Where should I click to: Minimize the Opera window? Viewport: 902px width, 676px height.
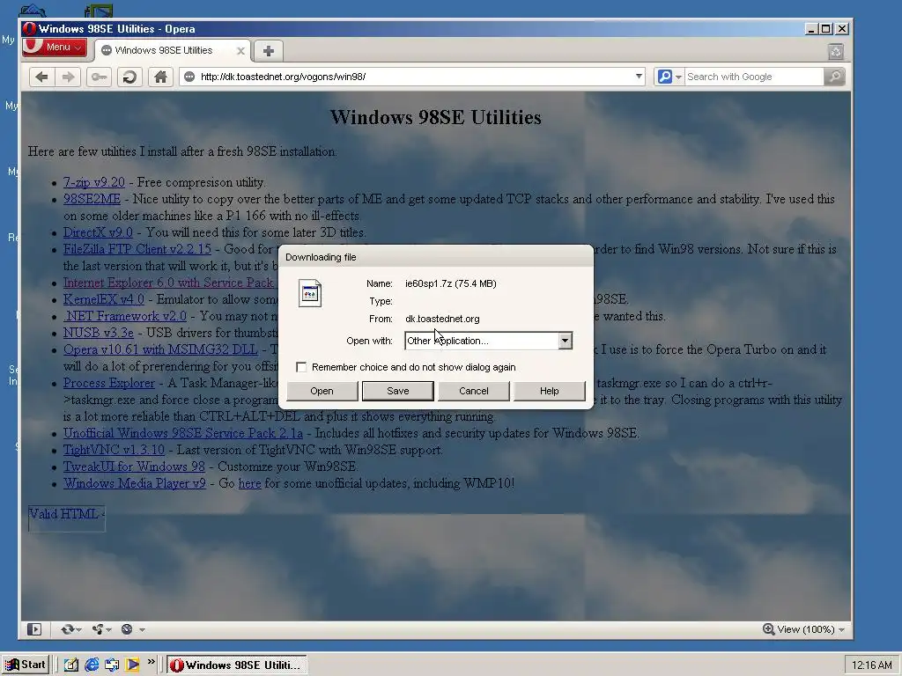point(811,29)
